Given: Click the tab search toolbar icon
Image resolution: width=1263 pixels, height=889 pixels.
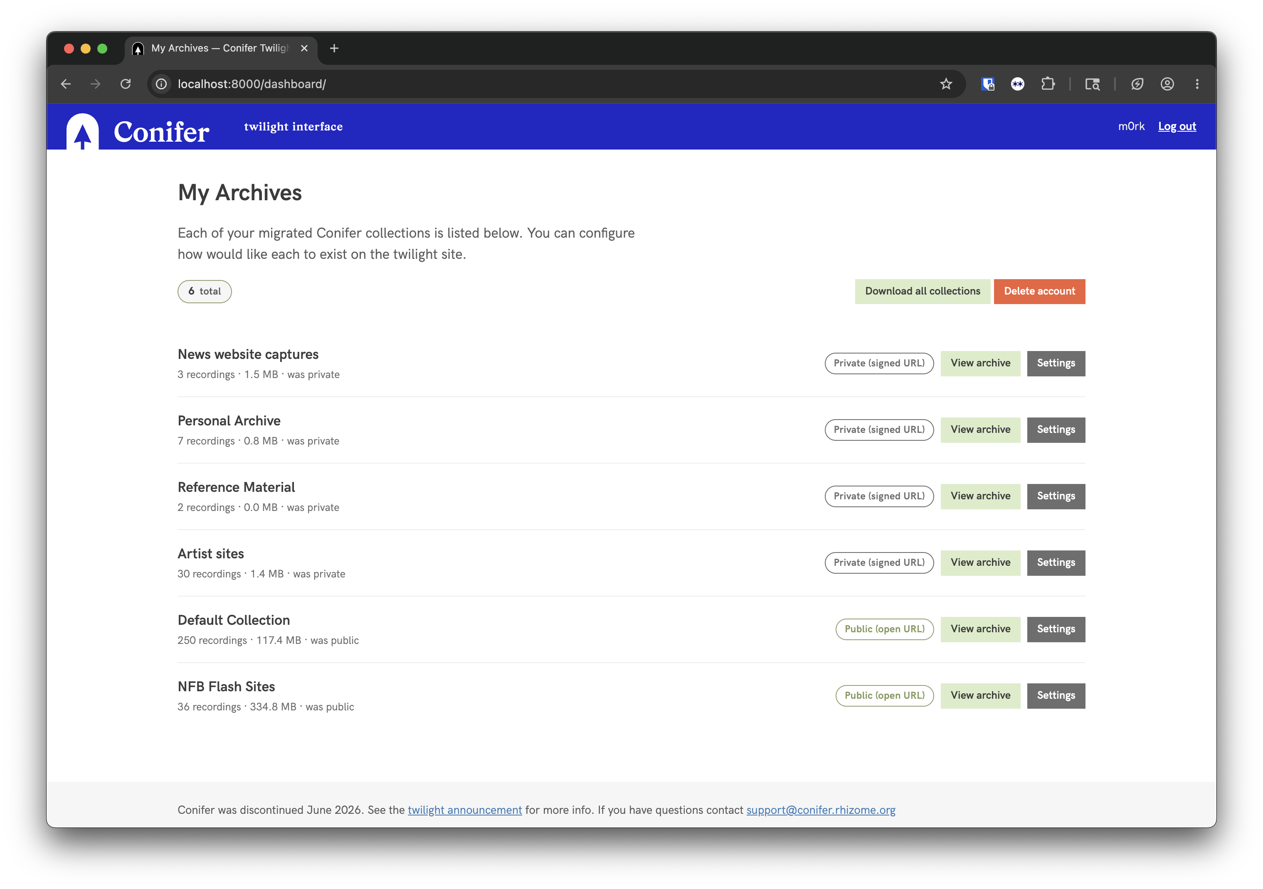Looking at the screenshot, I should tap(1092, 84).
